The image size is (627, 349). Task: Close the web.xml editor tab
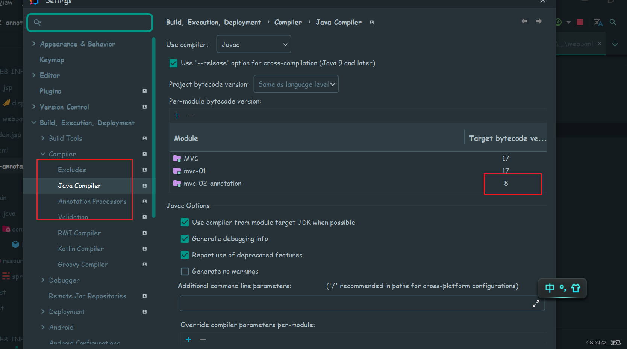[600, 44]
